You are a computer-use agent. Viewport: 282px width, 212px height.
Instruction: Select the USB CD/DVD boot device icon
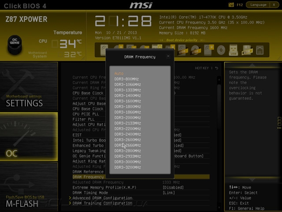[x=195, y=50]
